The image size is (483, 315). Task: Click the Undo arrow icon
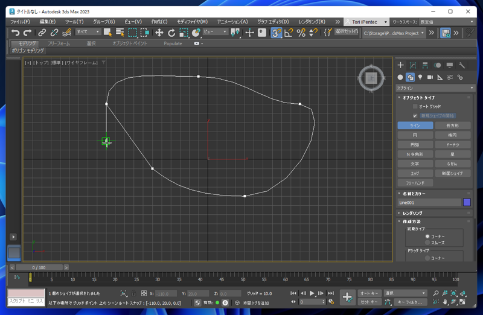click(15, 33)
